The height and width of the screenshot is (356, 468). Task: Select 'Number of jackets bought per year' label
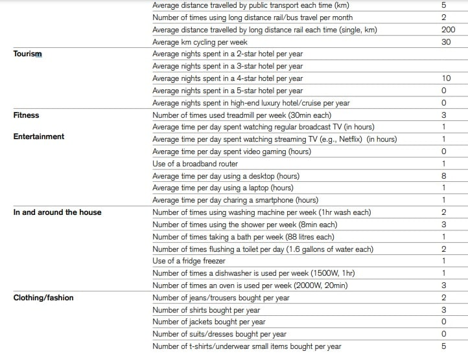point(209,322)
